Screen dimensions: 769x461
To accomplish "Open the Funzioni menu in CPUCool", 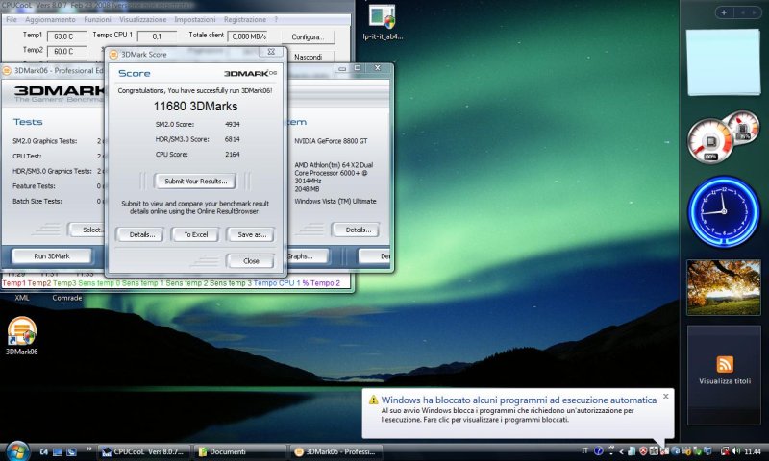I will point(98,19).
